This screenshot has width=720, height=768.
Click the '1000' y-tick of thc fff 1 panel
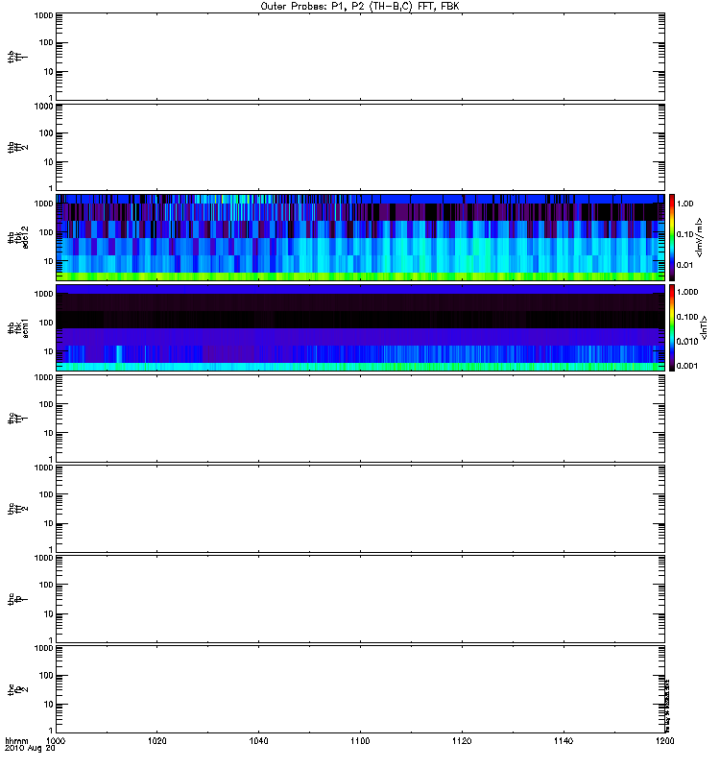click(43, 377)
